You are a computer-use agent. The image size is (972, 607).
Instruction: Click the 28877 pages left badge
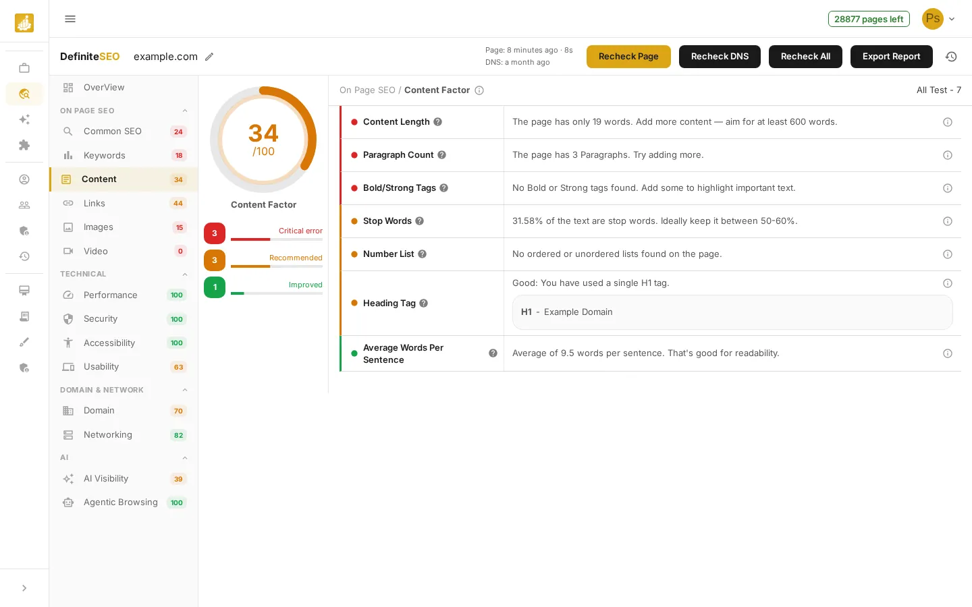869,19
